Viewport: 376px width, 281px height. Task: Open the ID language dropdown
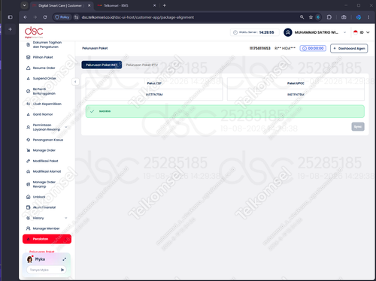361,32
